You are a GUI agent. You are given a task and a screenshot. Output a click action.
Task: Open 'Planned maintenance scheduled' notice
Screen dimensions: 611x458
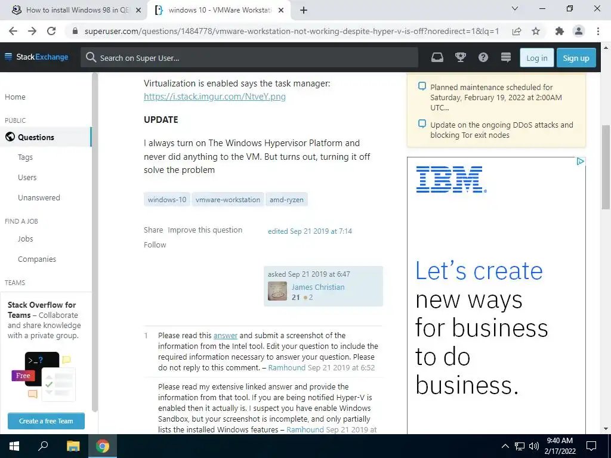tap(496, 97)
